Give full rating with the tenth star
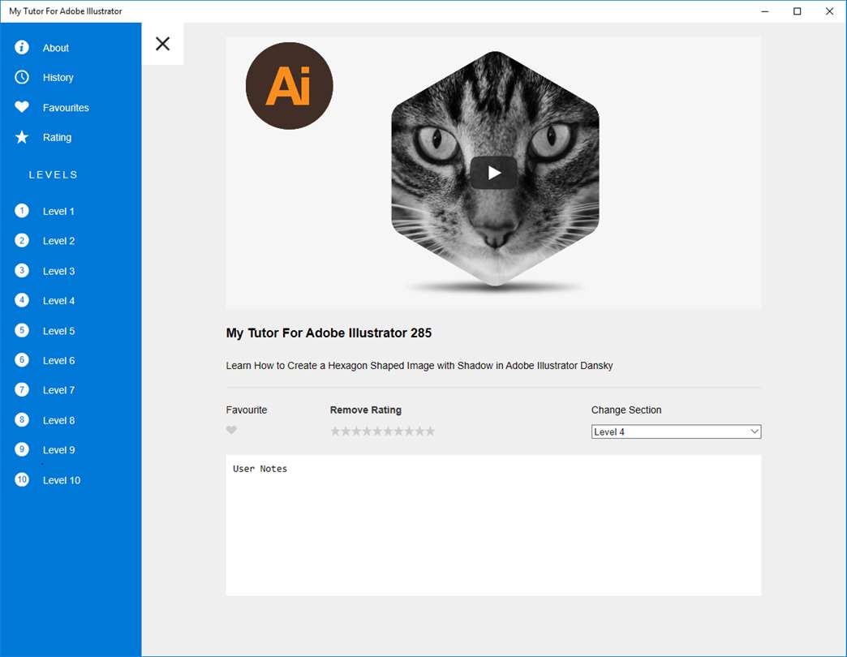This screenshot has width=847, height=657. coord(430,431)
